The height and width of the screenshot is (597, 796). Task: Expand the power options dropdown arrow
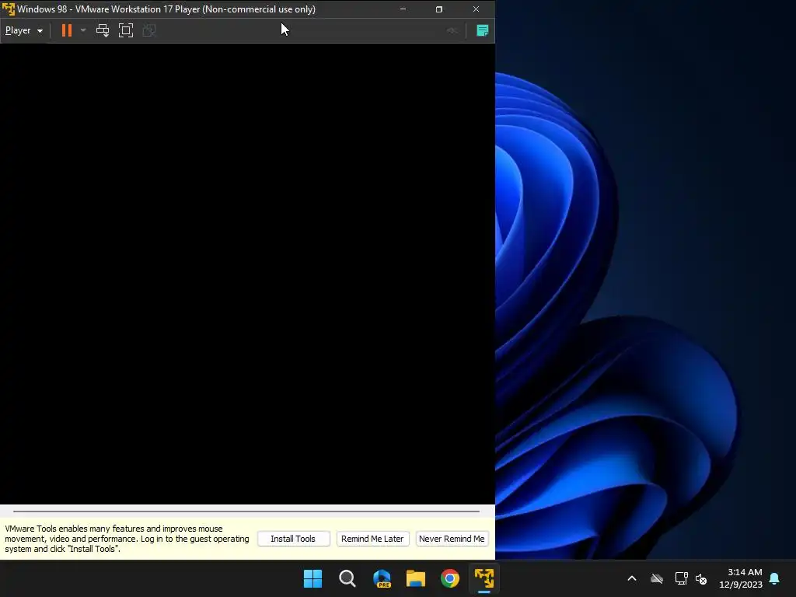[83, 30]
